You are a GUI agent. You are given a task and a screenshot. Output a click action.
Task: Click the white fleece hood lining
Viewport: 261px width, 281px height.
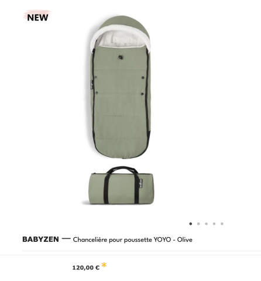(121, 40)
